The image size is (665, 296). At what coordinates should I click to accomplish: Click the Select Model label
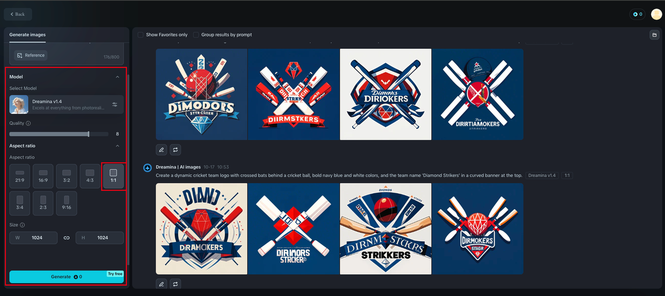[23, 88]
